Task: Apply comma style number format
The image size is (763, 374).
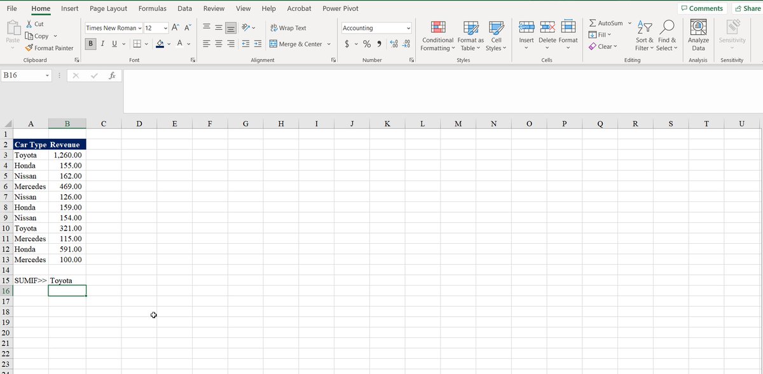Action: pyautogui.click(x=380, y=44)
